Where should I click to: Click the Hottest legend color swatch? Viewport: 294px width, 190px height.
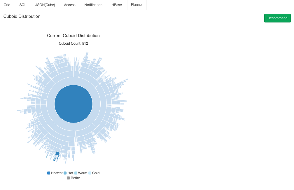pos(49,173)
